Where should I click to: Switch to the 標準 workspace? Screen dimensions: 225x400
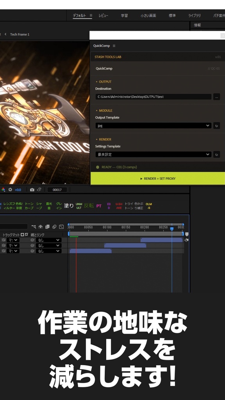pyautogui.click(x=172, y=16)
